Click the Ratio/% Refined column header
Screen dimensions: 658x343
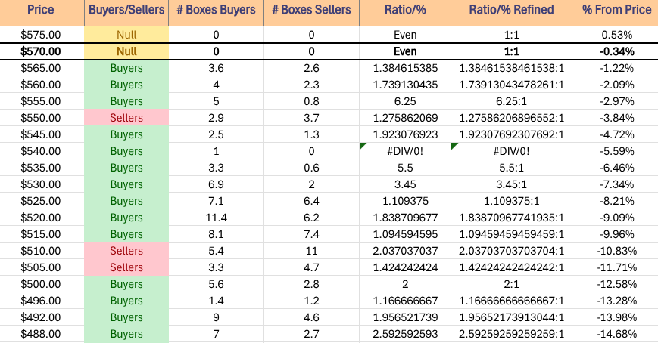click(511, 11)
